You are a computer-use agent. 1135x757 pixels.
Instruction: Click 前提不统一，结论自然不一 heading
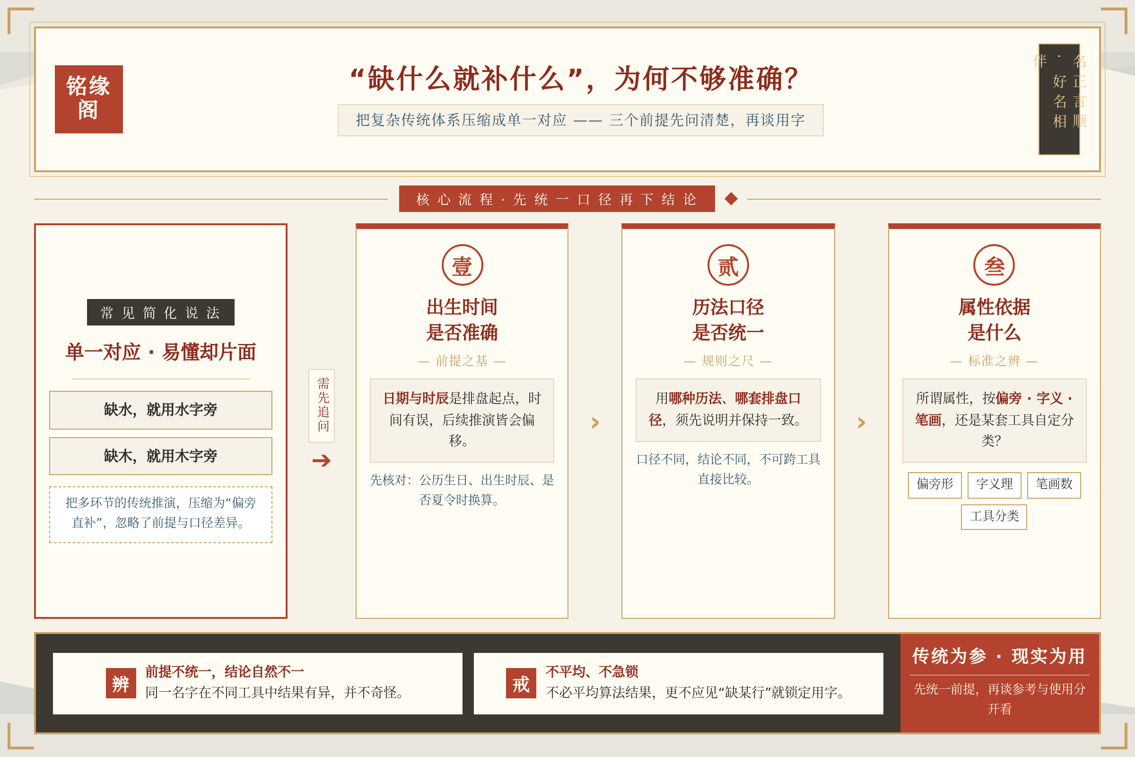225,671
